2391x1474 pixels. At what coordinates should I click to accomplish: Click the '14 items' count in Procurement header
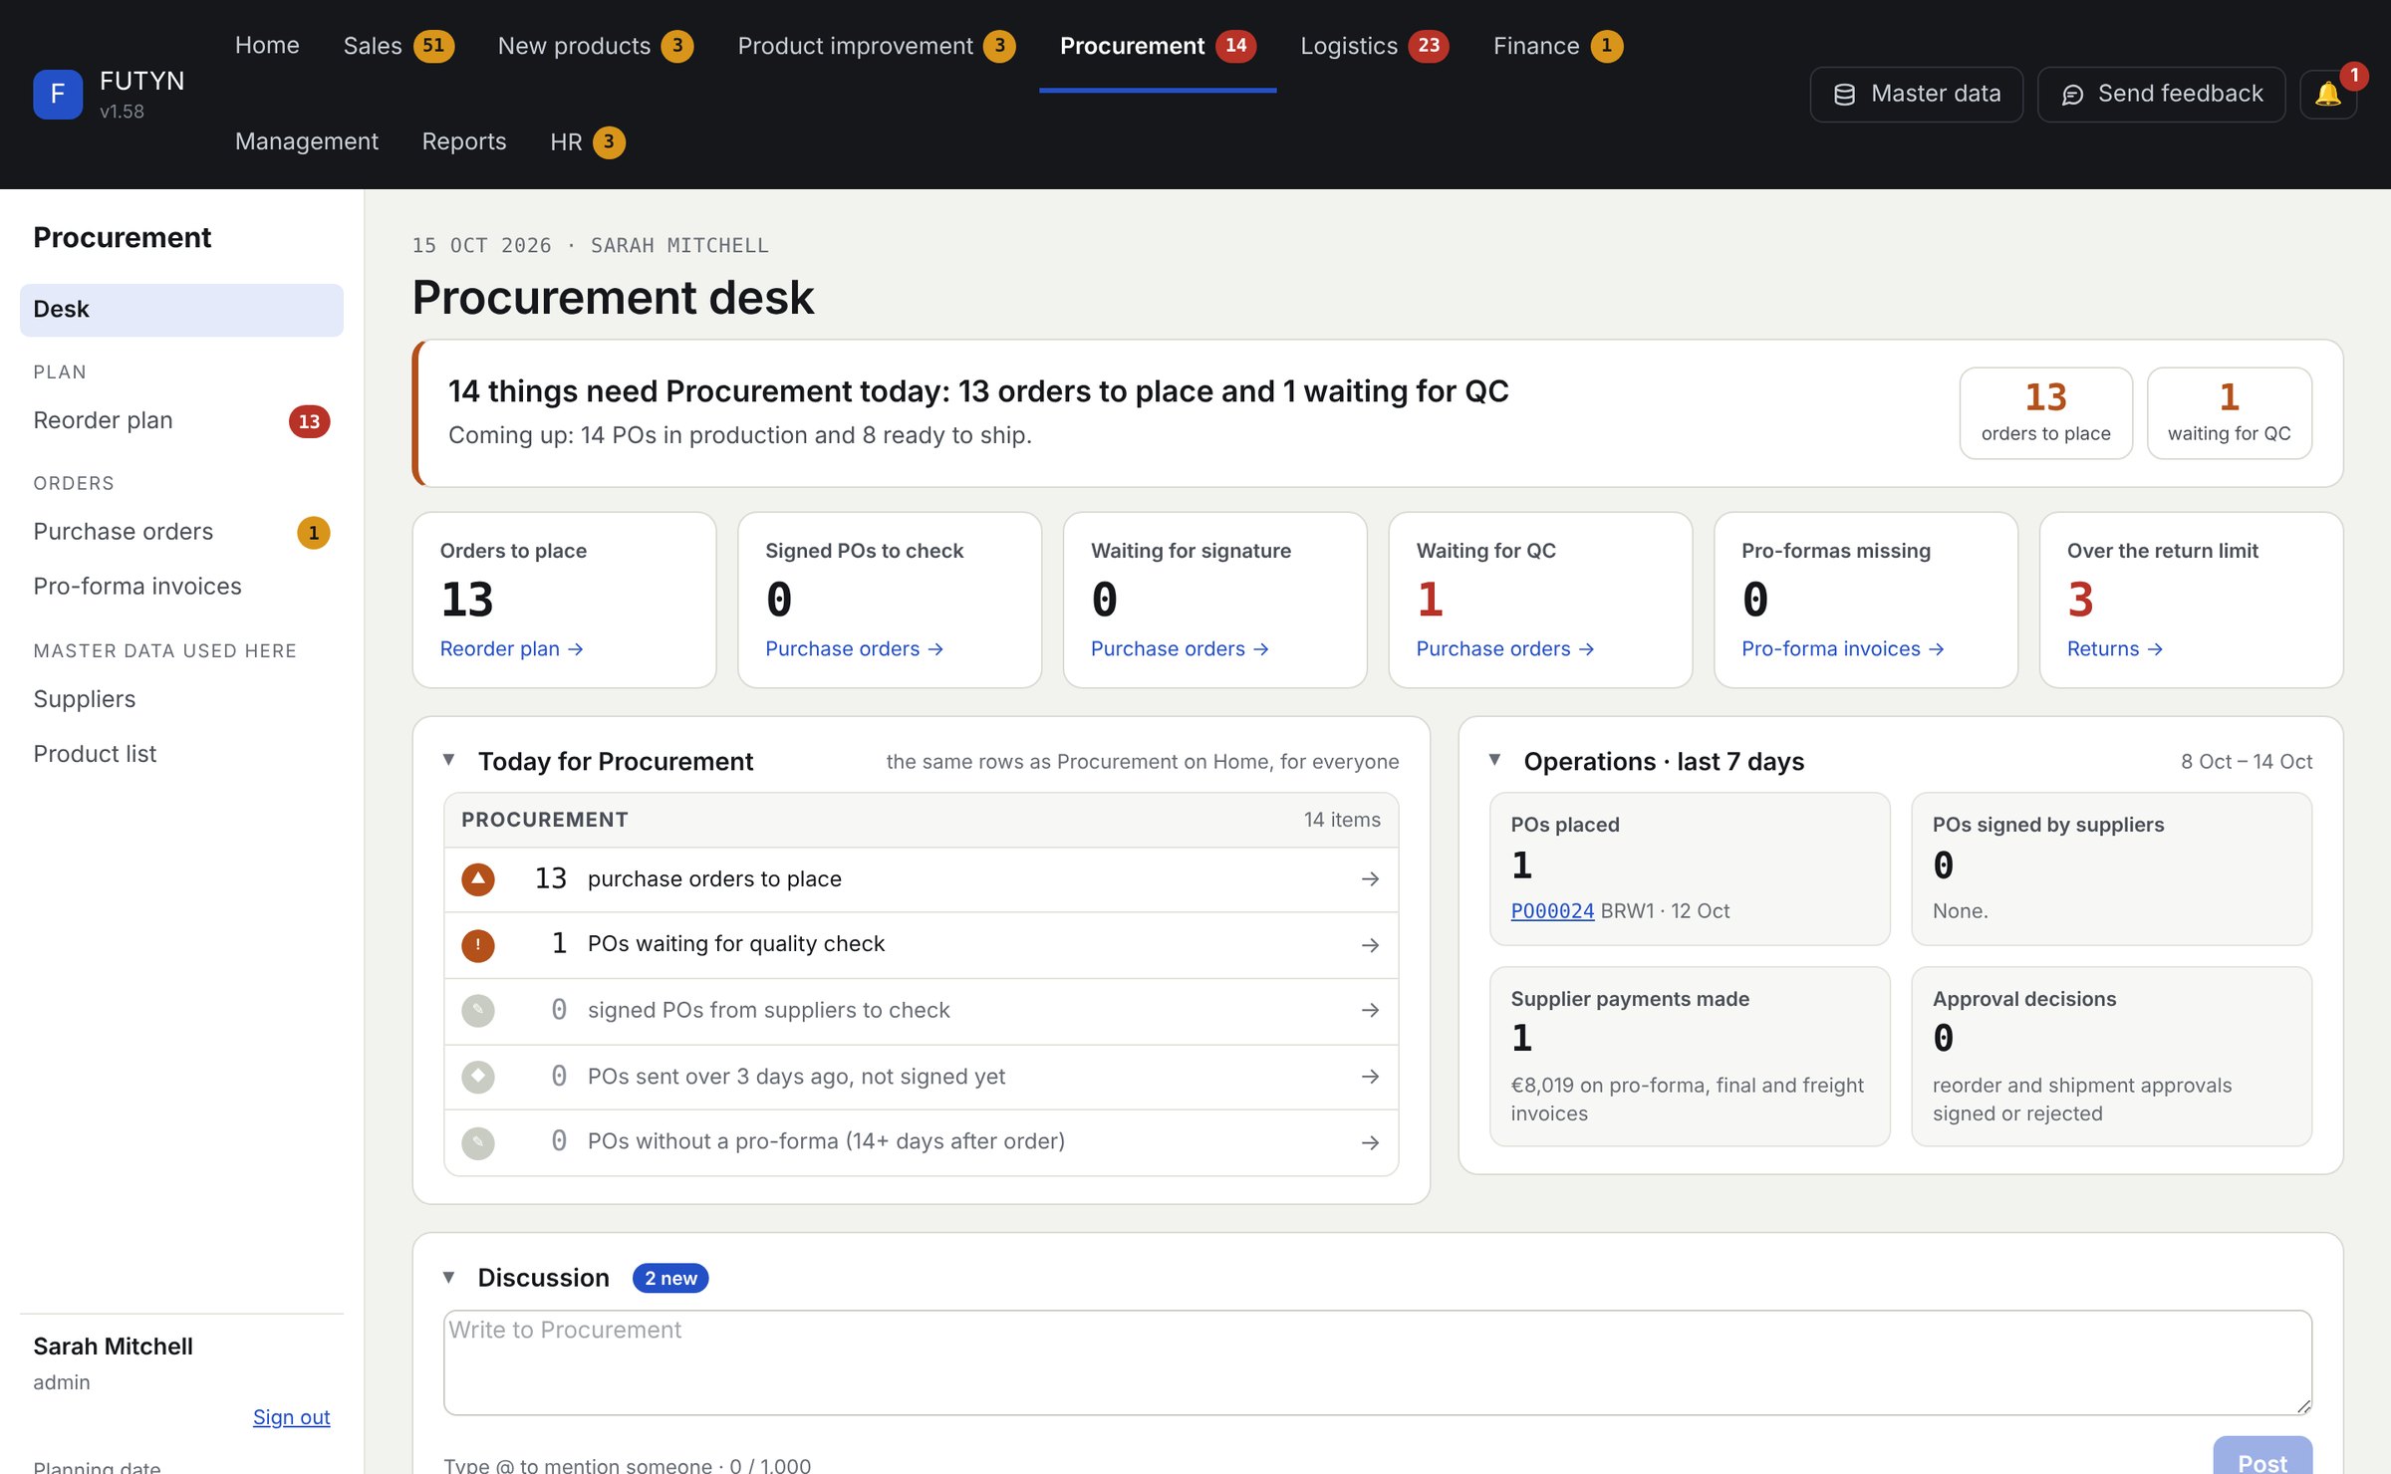coord(1342,820)
